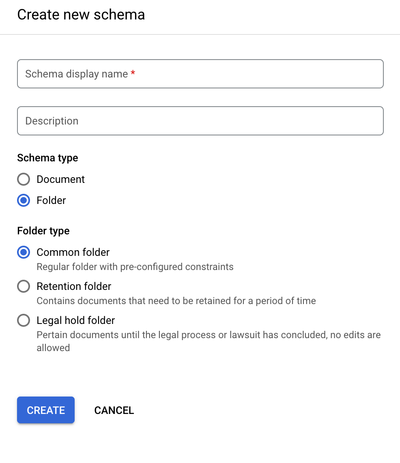The image size is (400, 463).
Task: Choose the Legal hold folder radio circle
Action: (x=24, y=320)
